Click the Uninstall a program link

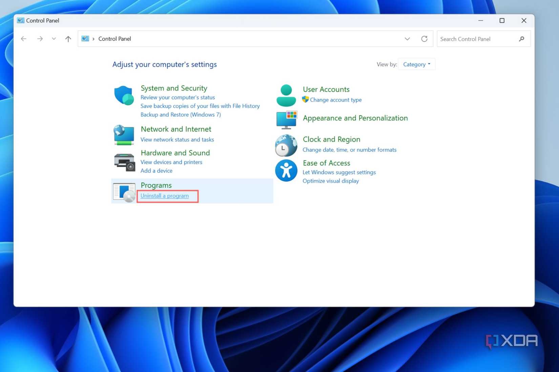[165, 196]
